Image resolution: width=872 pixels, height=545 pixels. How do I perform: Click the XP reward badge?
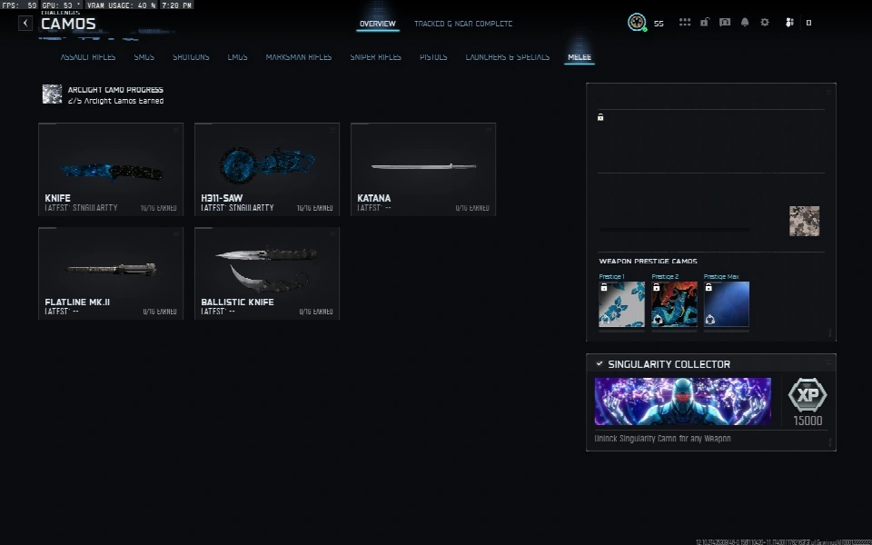[808, 394]
